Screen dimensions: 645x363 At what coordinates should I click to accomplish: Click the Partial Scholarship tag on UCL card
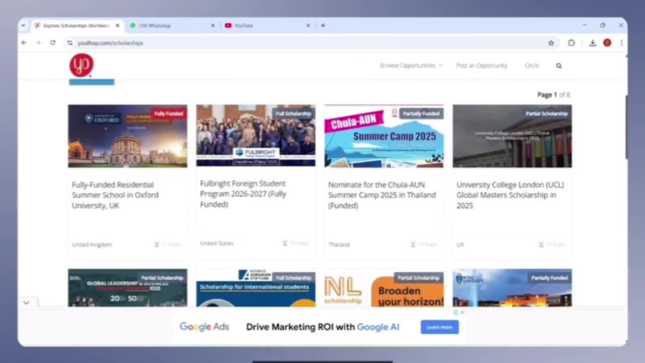[547, 114]
